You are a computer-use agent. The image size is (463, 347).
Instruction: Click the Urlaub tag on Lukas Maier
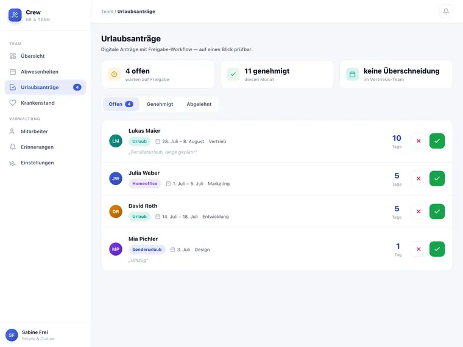tap(140, 141)
